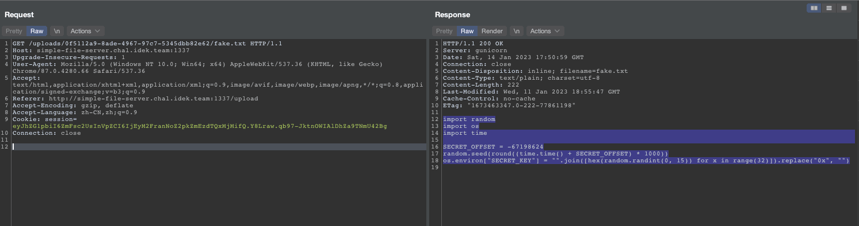The height and width of the screenshot is (226, 859).
Task: Click the empty highlighted line 12 in request
Action: (219, 147)
